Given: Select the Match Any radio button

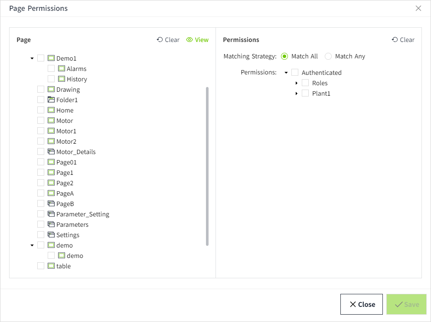Looking at the screenshot, I should [328, 56].
